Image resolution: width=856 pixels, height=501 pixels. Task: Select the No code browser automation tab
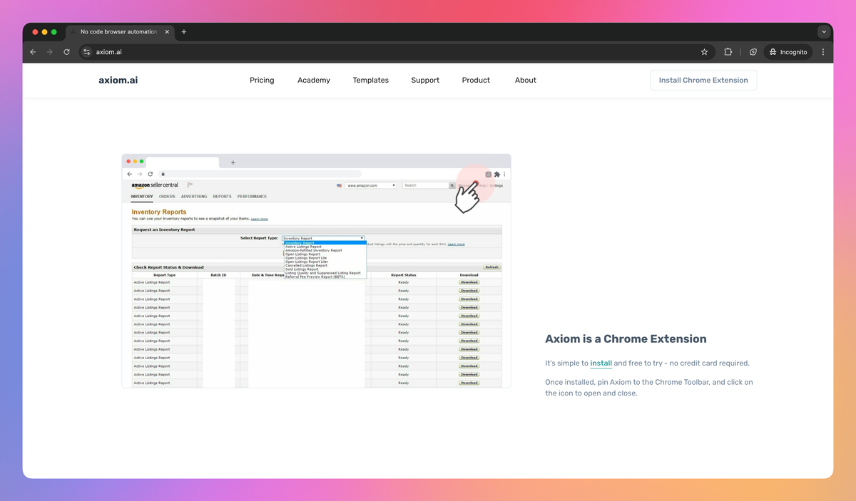click(x=119, y=32)
